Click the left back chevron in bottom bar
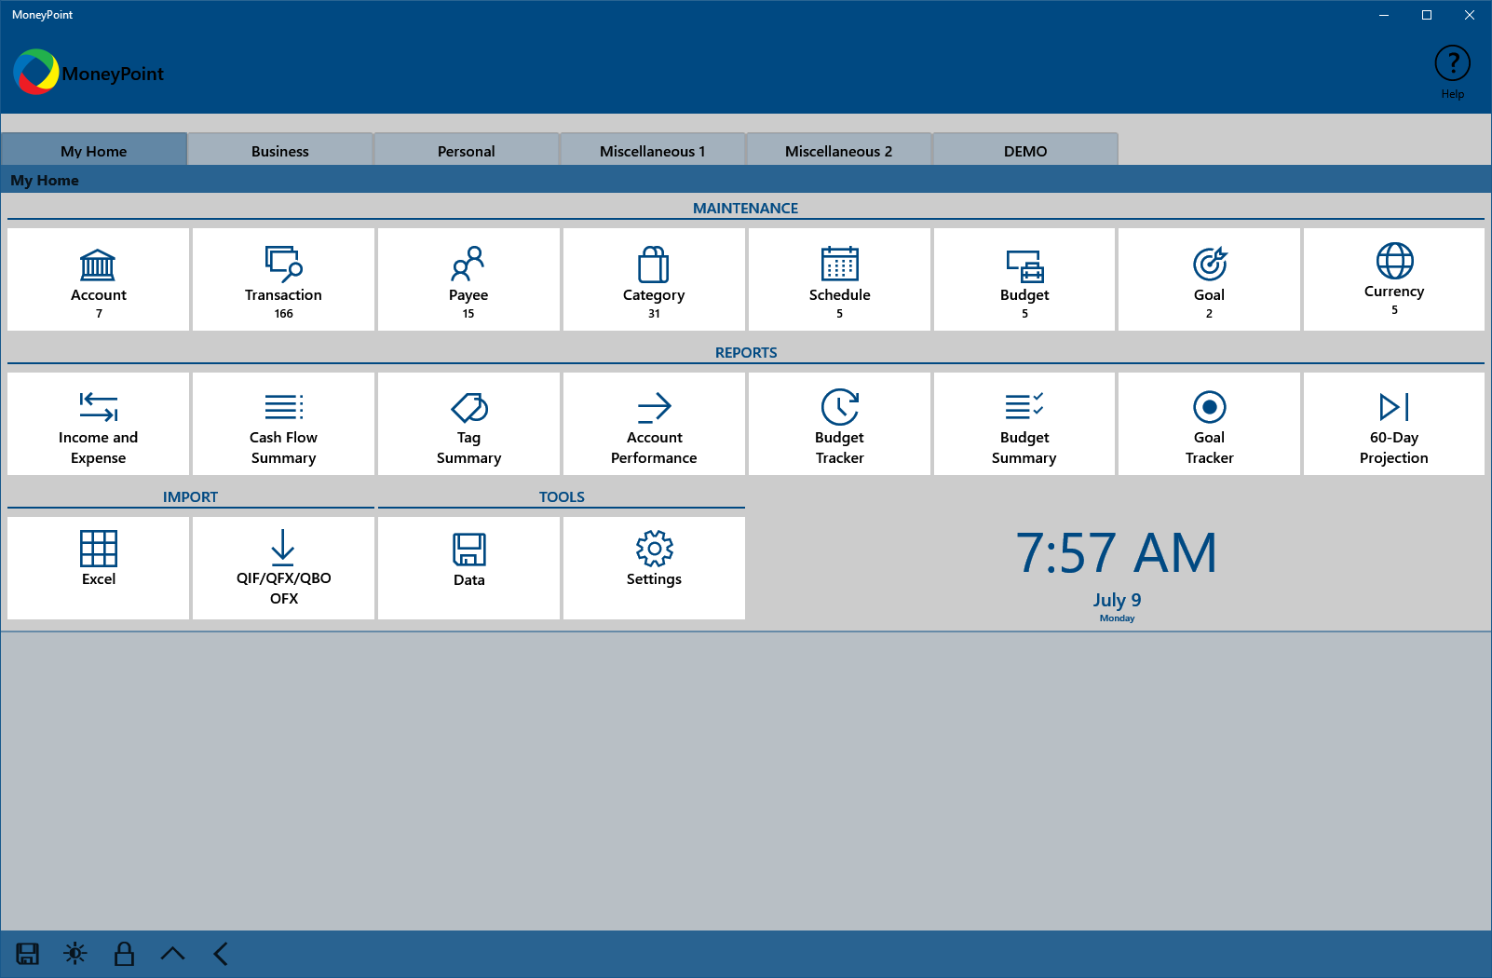 [x=221, y=954]
